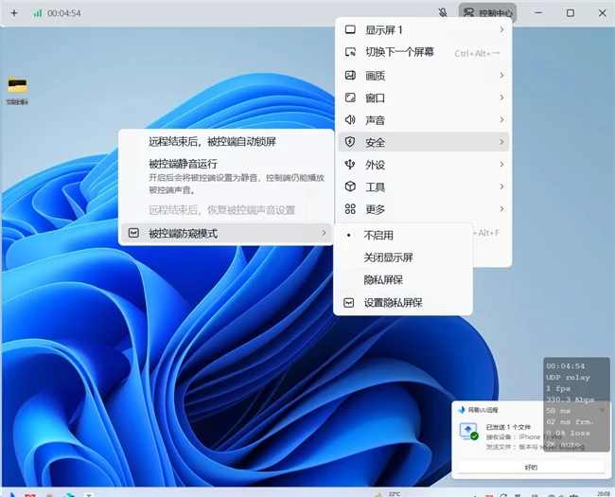
Task: Expand the 窗口 submenu arrow
Action: [x=501, y=98]
